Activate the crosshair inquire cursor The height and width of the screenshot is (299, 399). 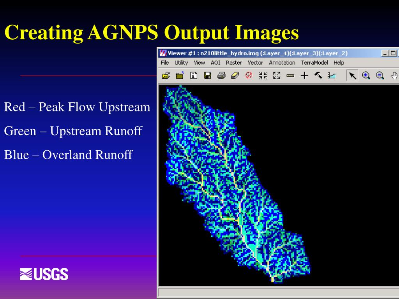[304, 76]
